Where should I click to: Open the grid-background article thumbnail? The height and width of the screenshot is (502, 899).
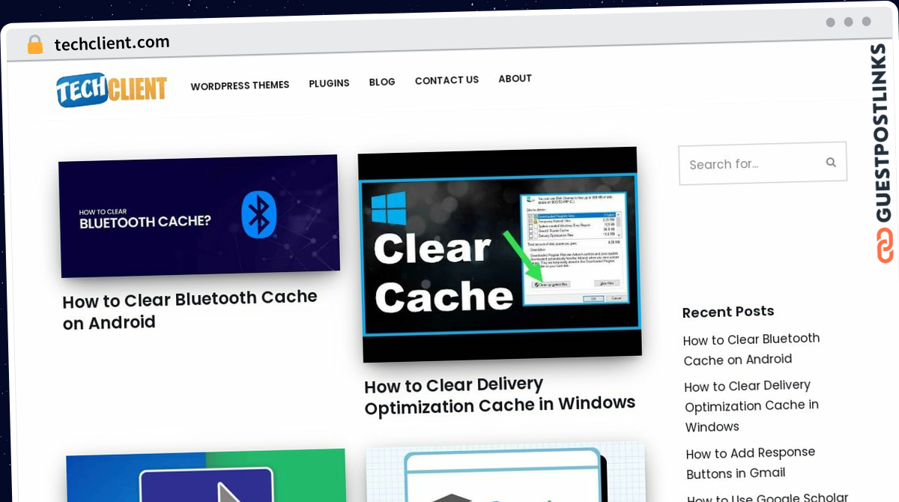pyautogui.click(x=506, y=472)
